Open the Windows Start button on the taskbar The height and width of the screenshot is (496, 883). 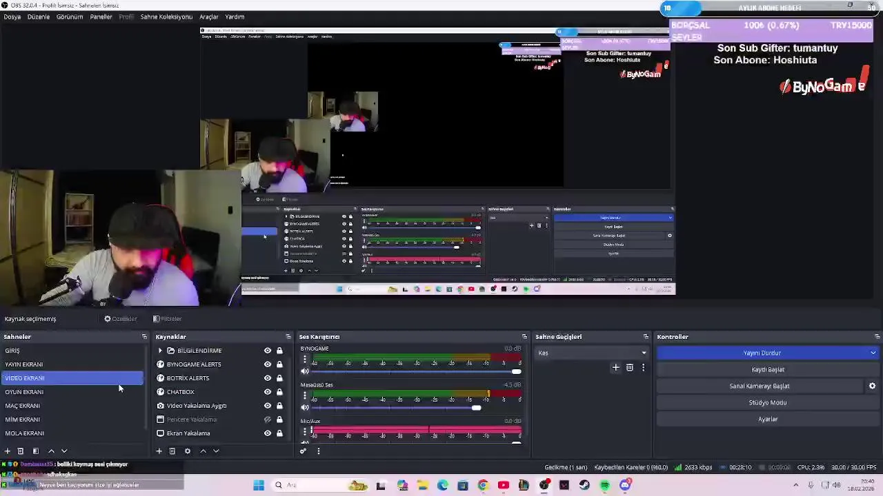pos(259,486)
